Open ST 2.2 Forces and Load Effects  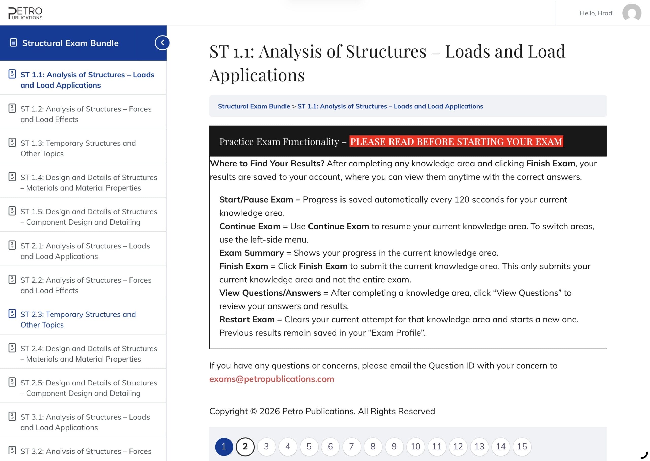86,285
